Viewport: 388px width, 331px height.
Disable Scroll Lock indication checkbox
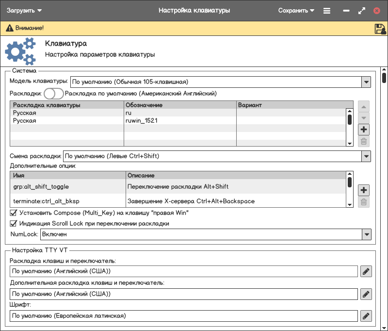point(14,224)
